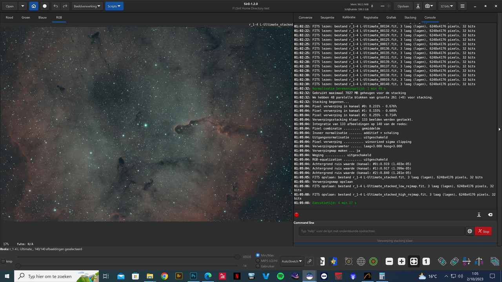This screenshot has height=282, width=502.
Task: Expand the Open button dropdown arrow
Action: [x=22, y=6]
